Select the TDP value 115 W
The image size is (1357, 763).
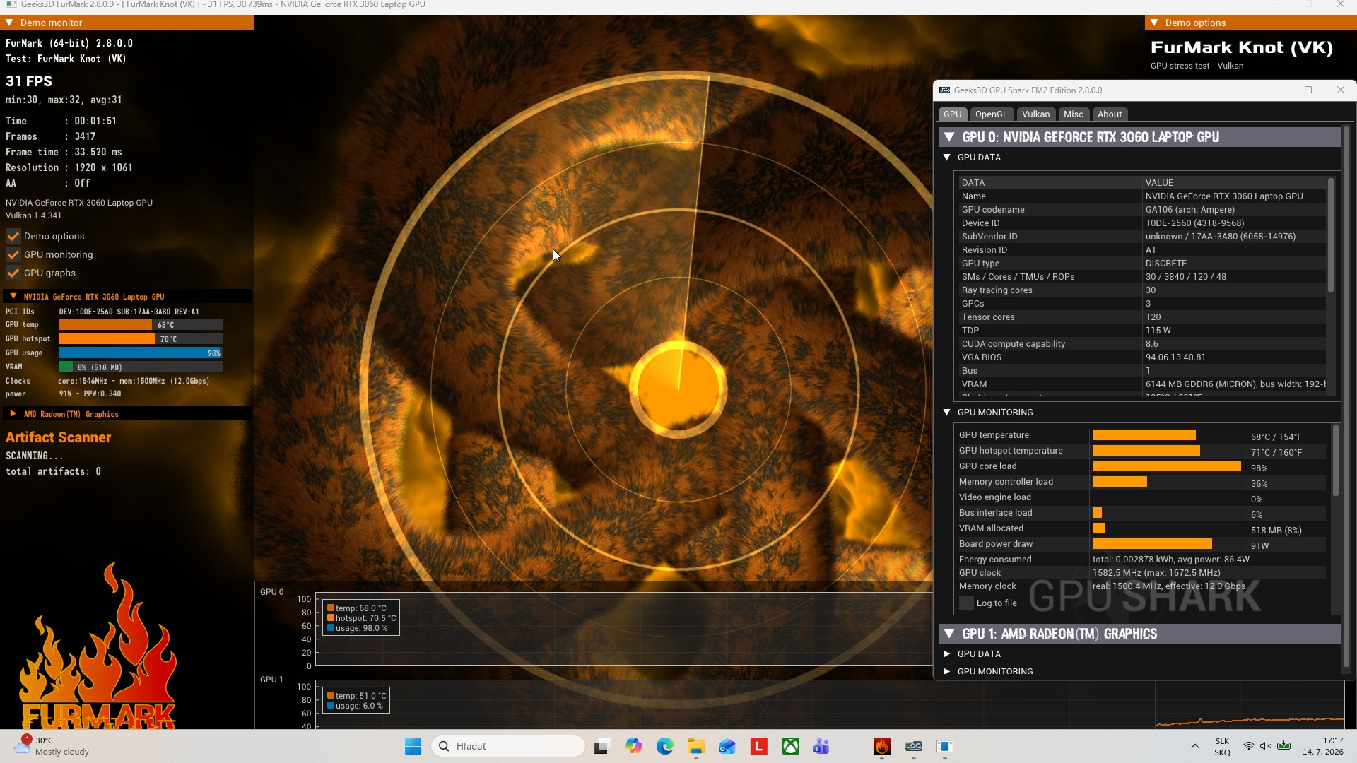pyautogui.click(x=1158, y=331)
